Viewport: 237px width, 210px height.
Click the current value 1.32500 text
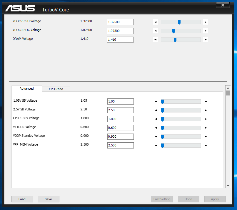click(x=86, y=21)
